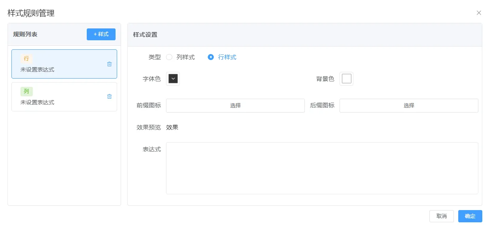Screen dimensions: 489x231
Task: Click the orange 行 tag label
Action: [26, 58]
